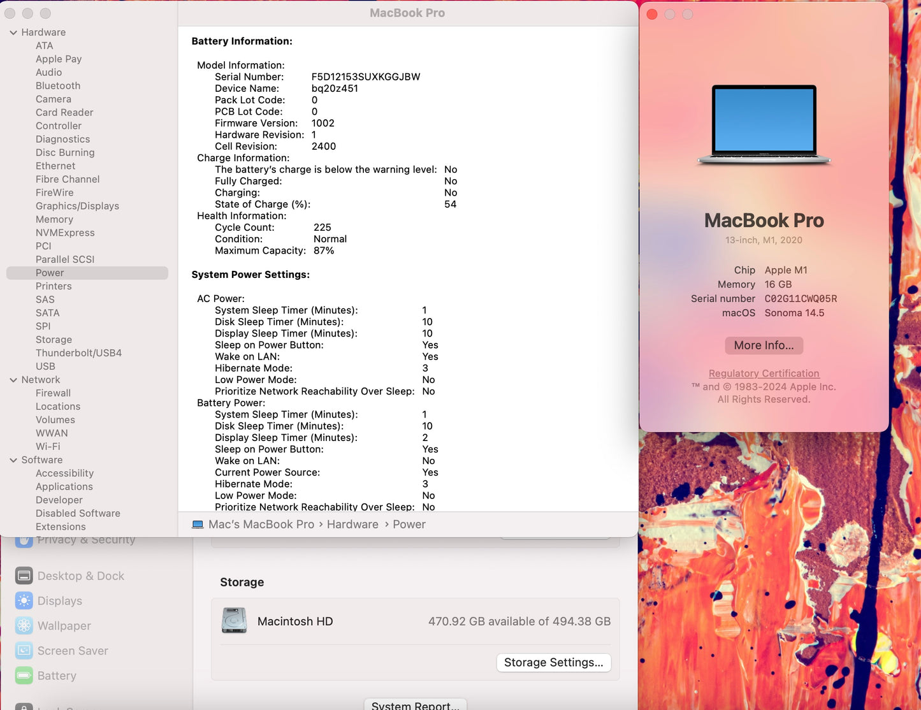The height and width of the screenshot is (710, 921).
Task: Select SATA in the Hardware list
Action: click(x=47, y=314)
